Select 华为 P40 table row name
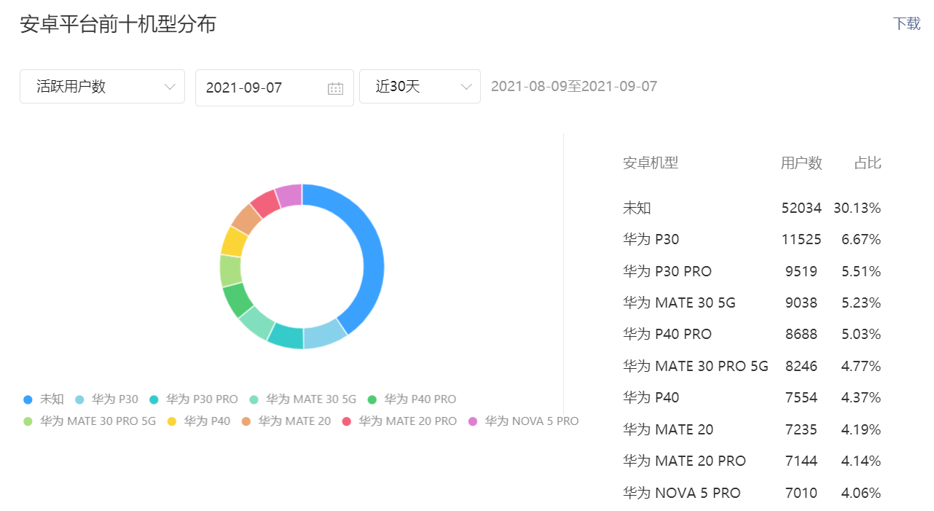Screen dimensions: 934x511 coord(651,397)
